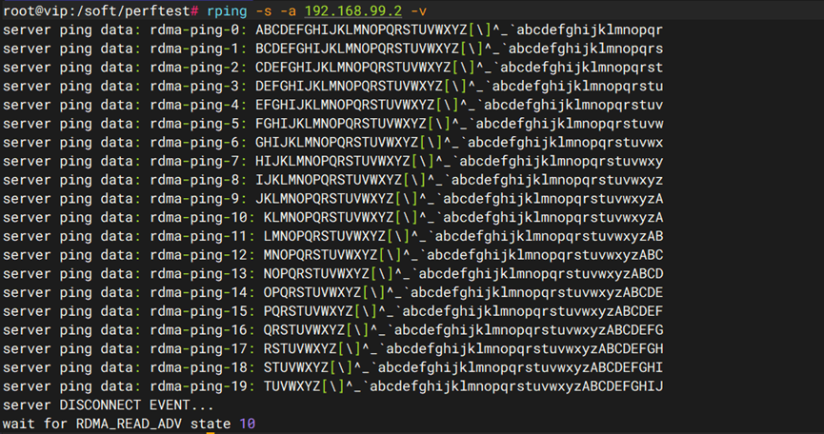Click the rdma-ping-3 label
The image size is (824, 434).
tap(198, 86)
